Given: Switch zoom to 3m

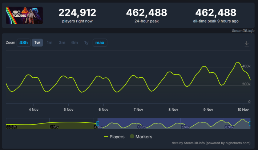Looking at the screenshot, I should (x=62, y=42).
